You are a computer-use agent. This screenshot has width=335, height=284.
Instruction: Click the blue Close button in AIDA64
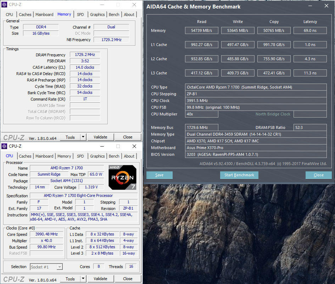coord(319,175)
